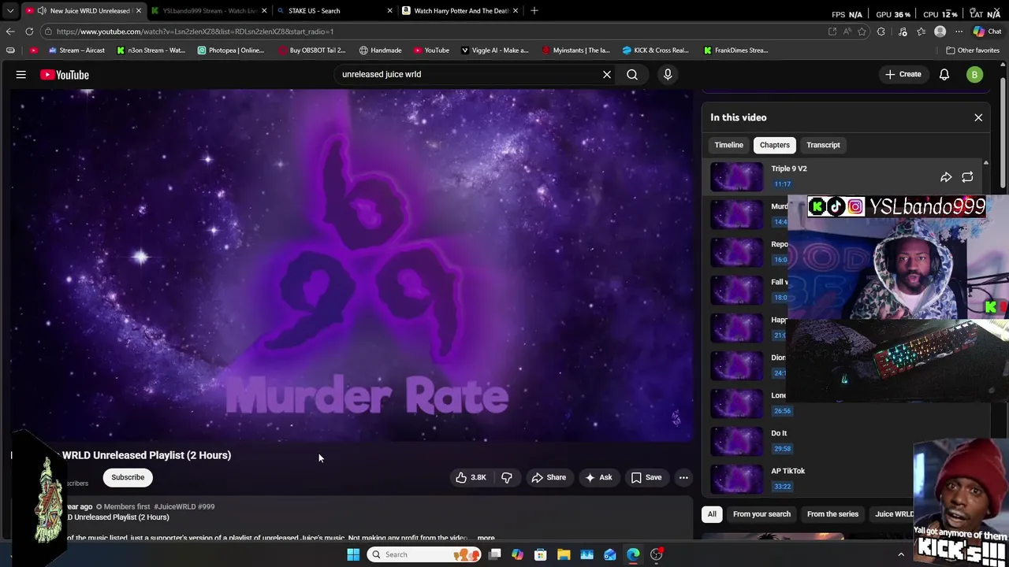Share the Triple 9 V2 chapter

click(x=946, y=177)
